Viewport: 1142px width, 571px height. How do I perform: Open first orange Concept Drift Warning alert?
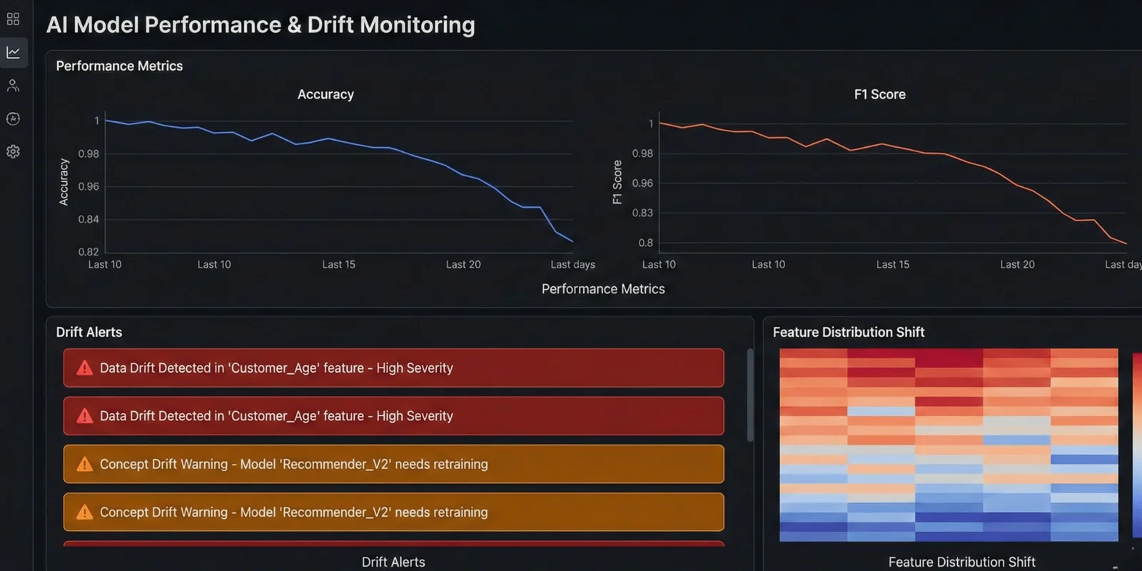click(393, 464)
